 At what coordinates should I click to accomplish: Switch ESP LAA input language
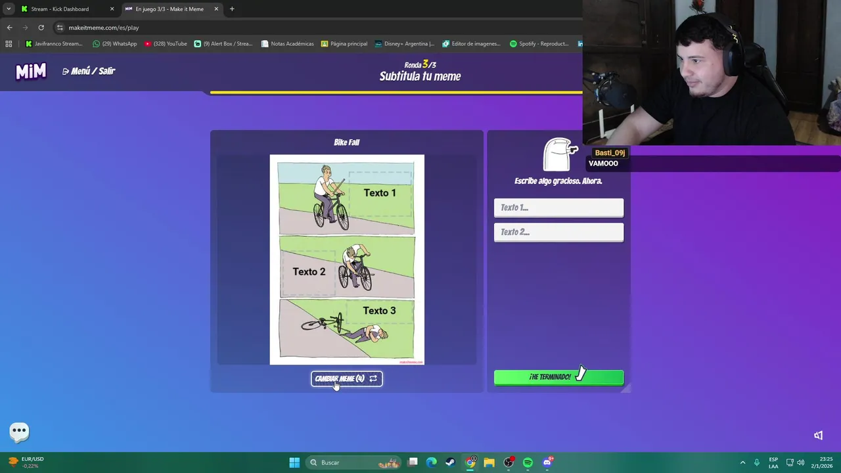(x=773, y=462)
